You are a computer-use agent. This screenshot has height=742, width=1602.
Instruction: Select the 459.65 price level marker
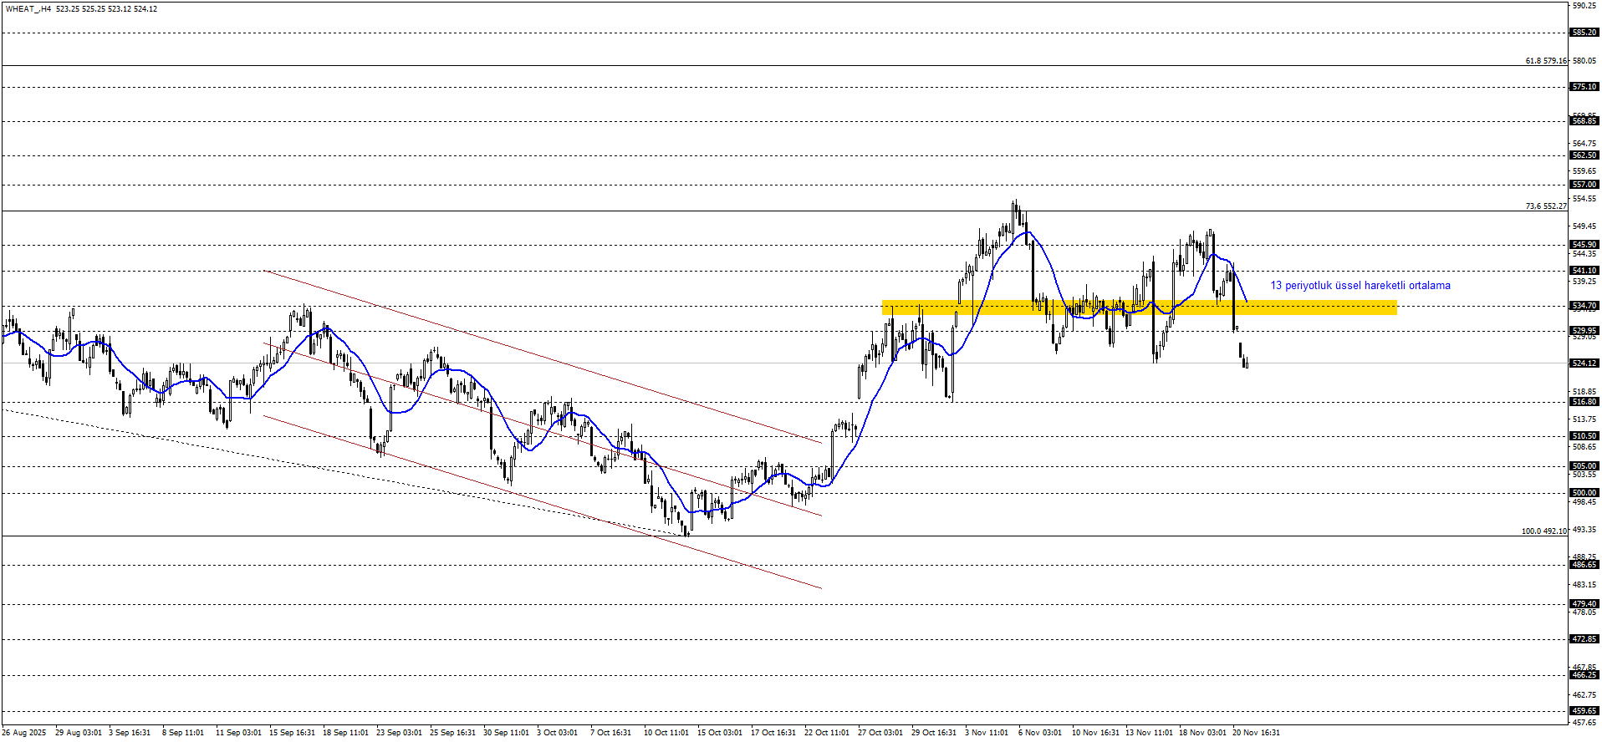tap(1584, 711)
